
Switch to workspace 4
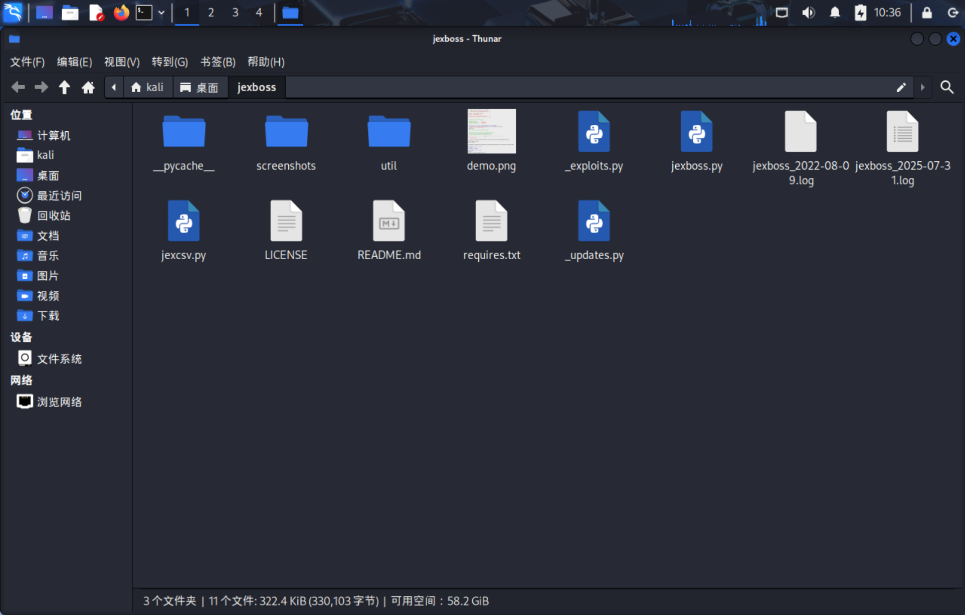pos(259,13)
